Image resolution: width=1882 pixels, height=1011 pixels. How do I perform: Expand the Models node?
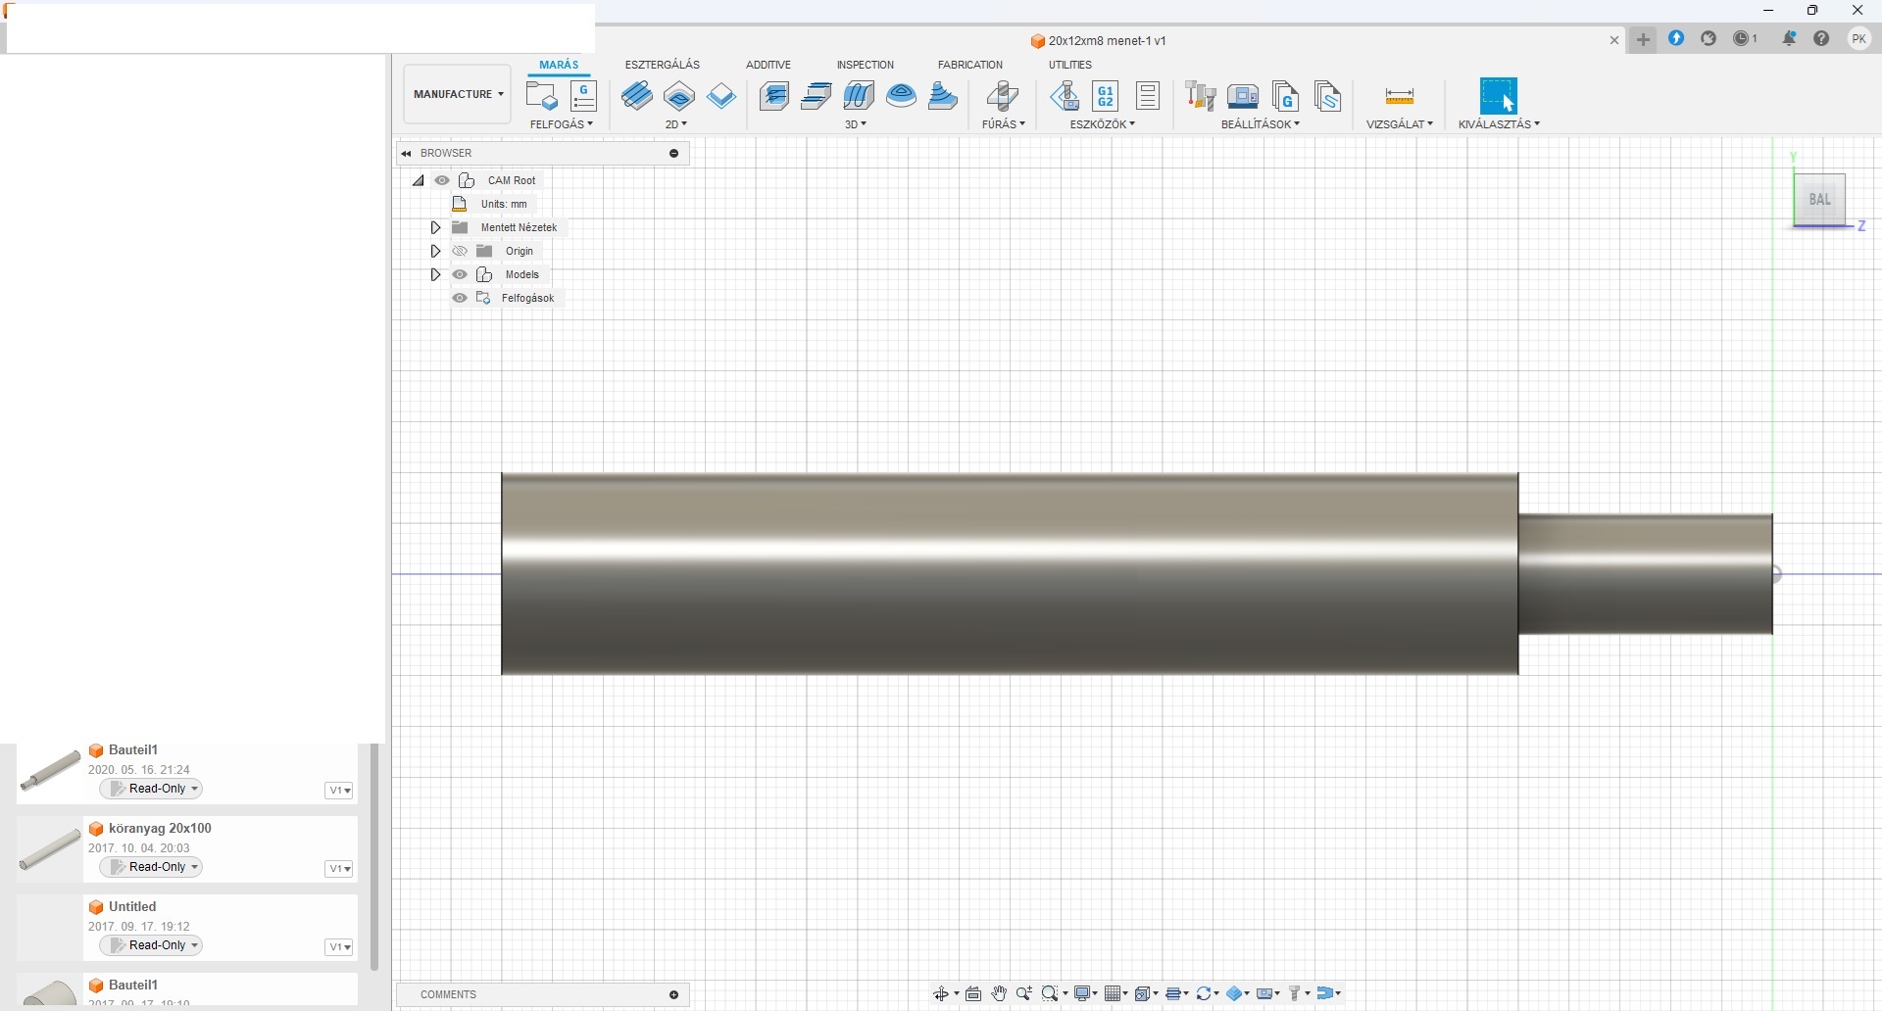coord(435,274)
